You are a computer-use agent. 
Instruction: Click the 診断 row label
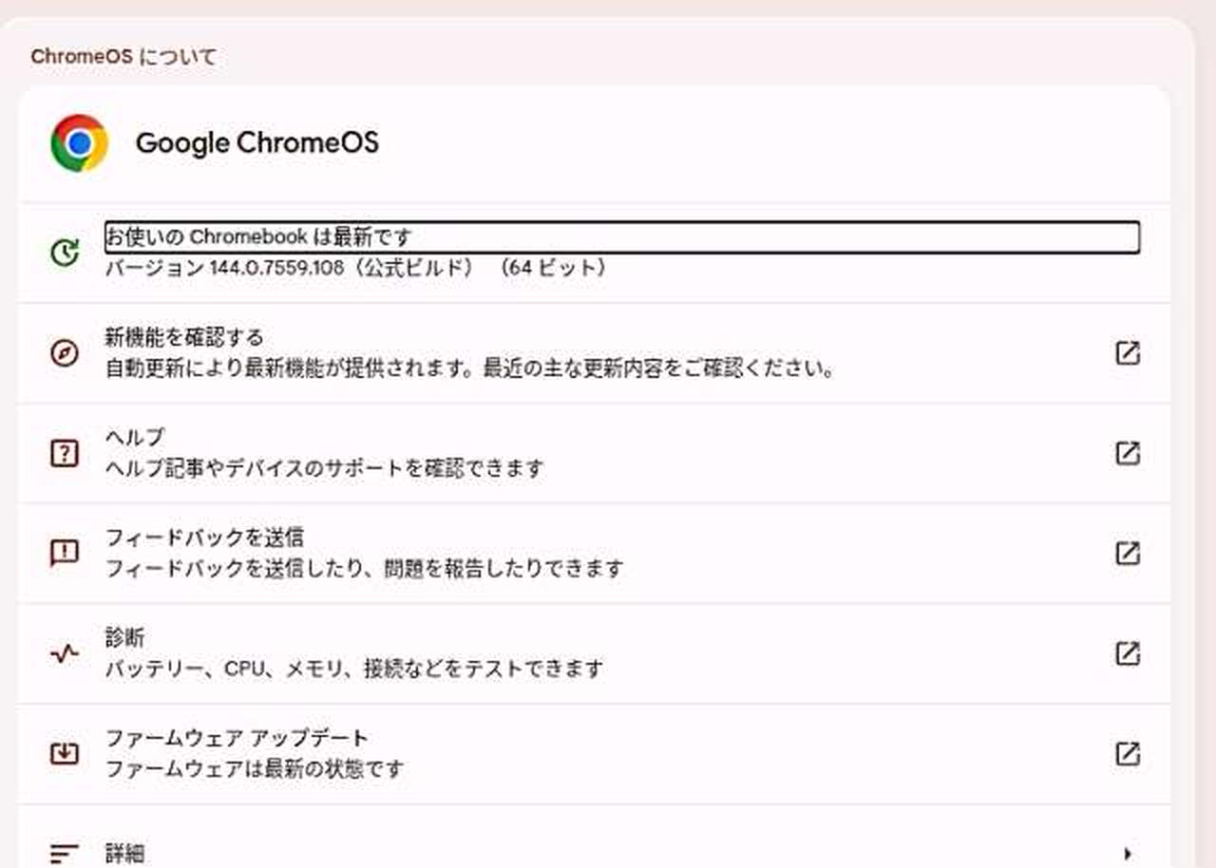(x=124, y=637)
